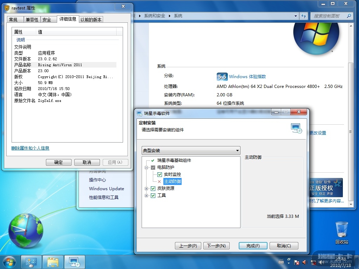The image size is (359, 269).
Task: Open the Recycle Bin desktop icon
Action: (341, 233)
